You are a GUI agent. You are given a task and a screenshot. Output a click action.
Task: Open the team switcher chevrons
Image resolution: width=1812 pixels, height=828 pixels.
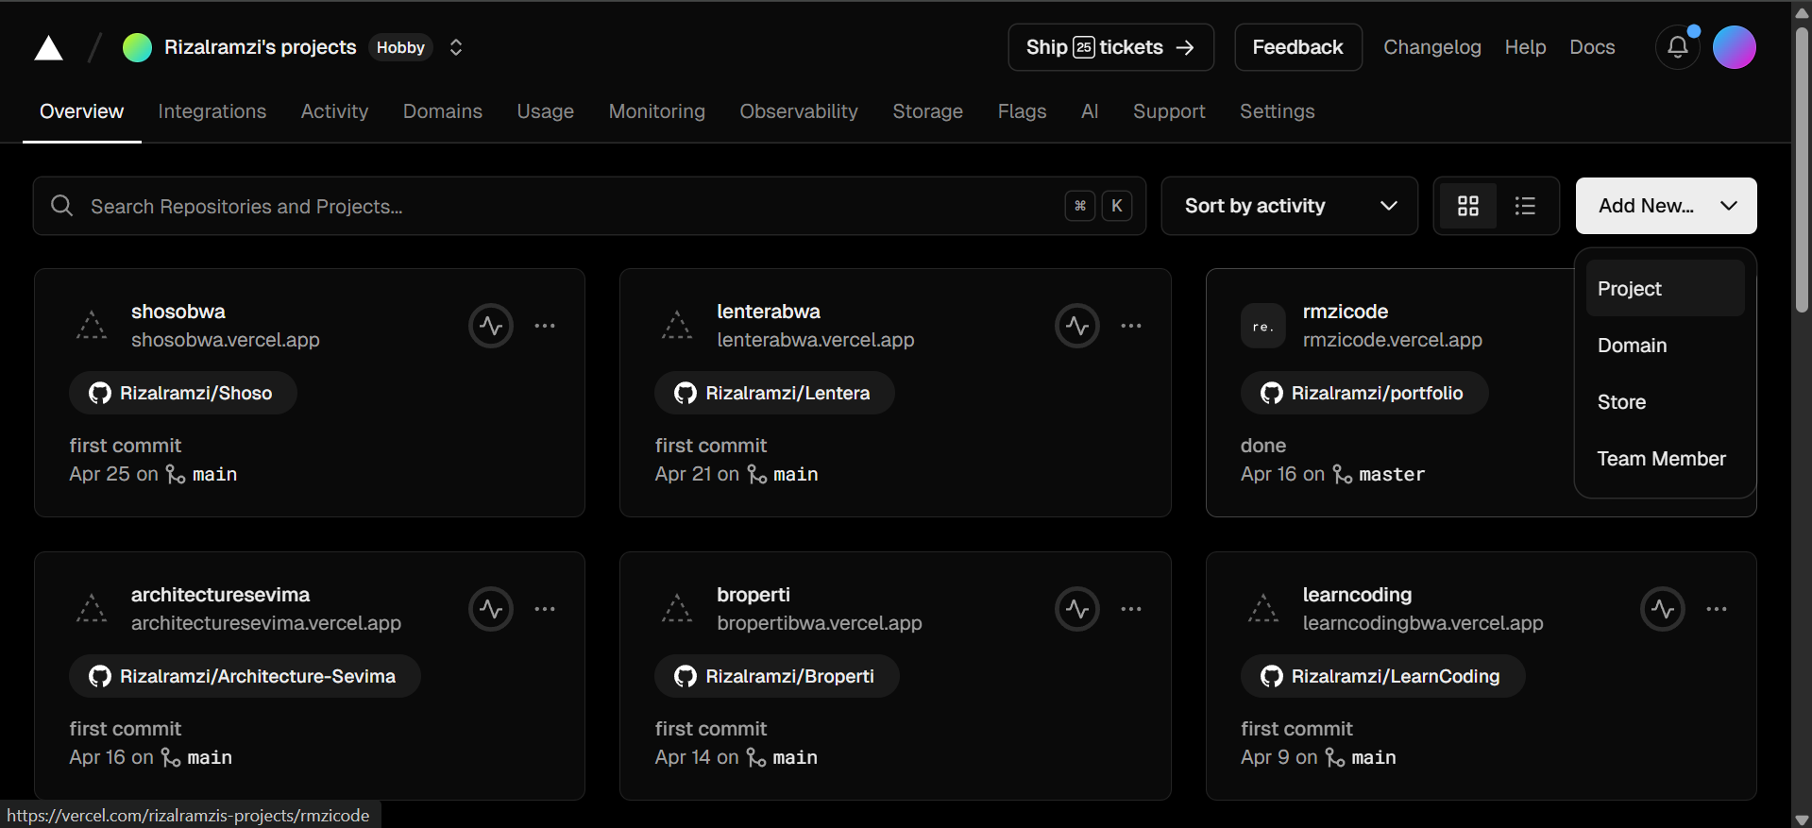tap(456, 47)
